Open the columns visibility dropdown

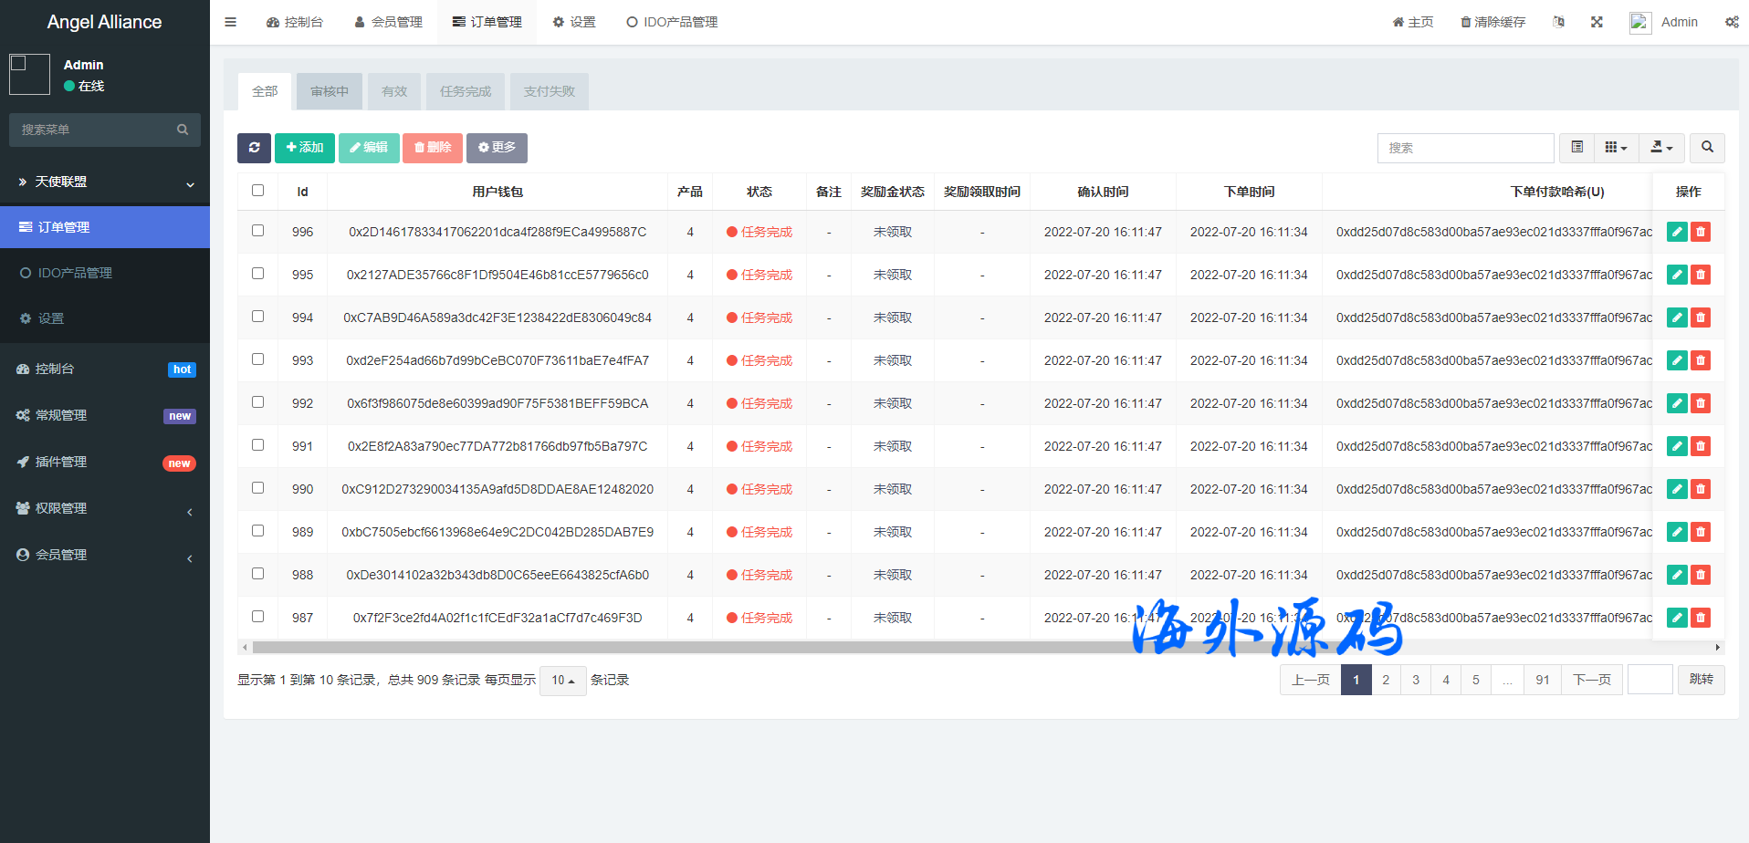[1616, 148]
